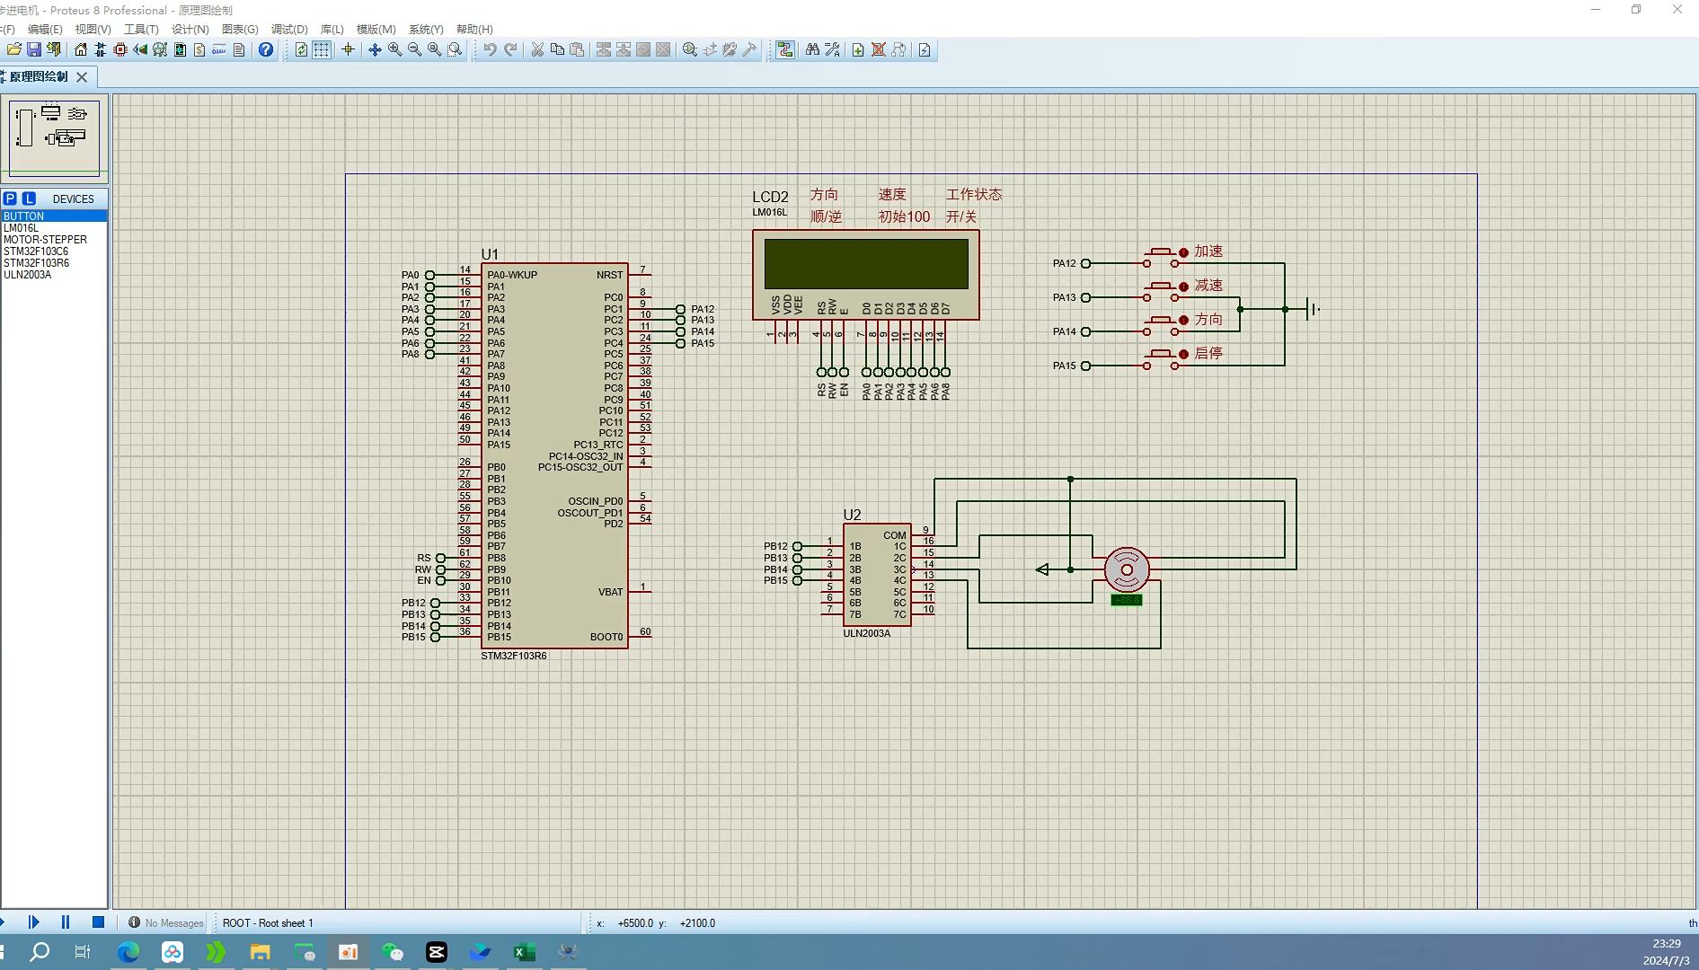1699x970 pixels.
Task: Step the simulation by one frame
Action: pos(34,922)
